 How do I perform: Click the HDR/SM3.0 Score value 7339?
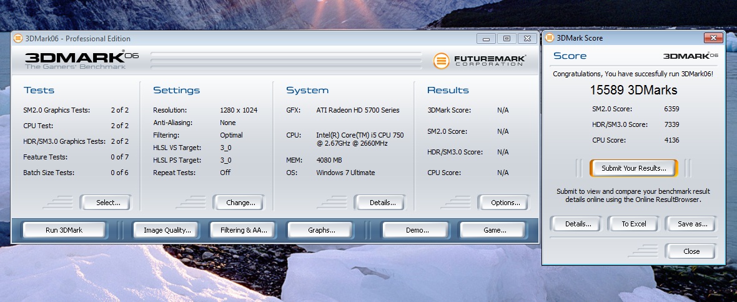[x=671, y=124]
